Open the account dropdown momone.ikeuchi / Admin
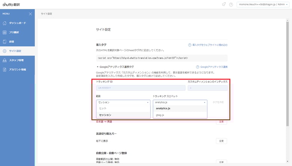Image resolution: width=292 pixels, height=166 pixels. (263, 4)
